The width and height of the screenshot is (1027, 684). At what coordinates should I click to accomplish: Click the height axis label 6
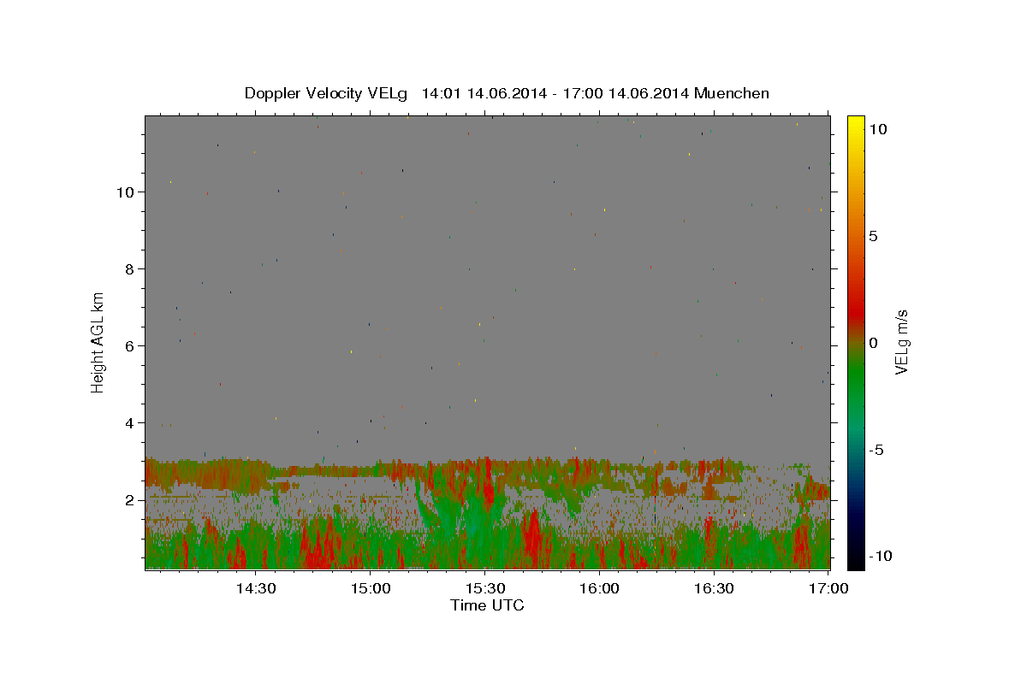(x=130, y=346)
